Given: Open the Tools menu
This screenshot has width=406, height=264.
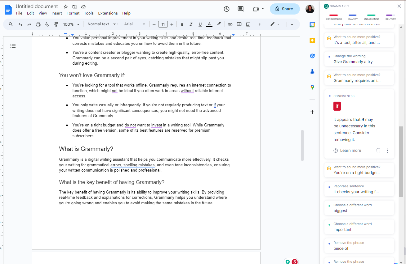Looking at the screenshot, I should pyautogui.click(x=89, y=13).
